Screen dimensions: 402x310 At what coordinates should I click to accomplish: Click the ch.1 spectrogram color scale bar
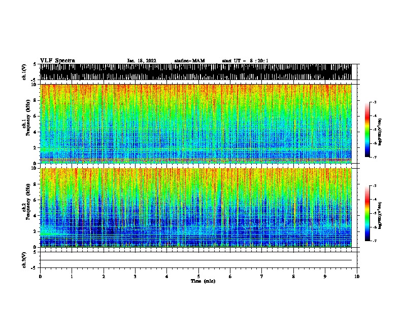point(367,130)
